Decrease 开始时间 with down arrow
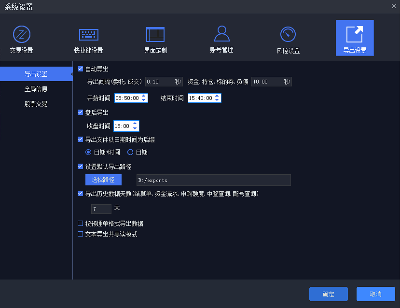Screen dimensions: 400x308 click(x=144, y=100)
